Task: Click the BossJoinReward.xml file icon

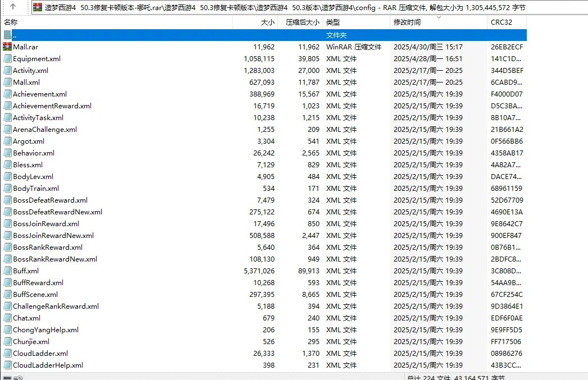Action: (7, 224)
